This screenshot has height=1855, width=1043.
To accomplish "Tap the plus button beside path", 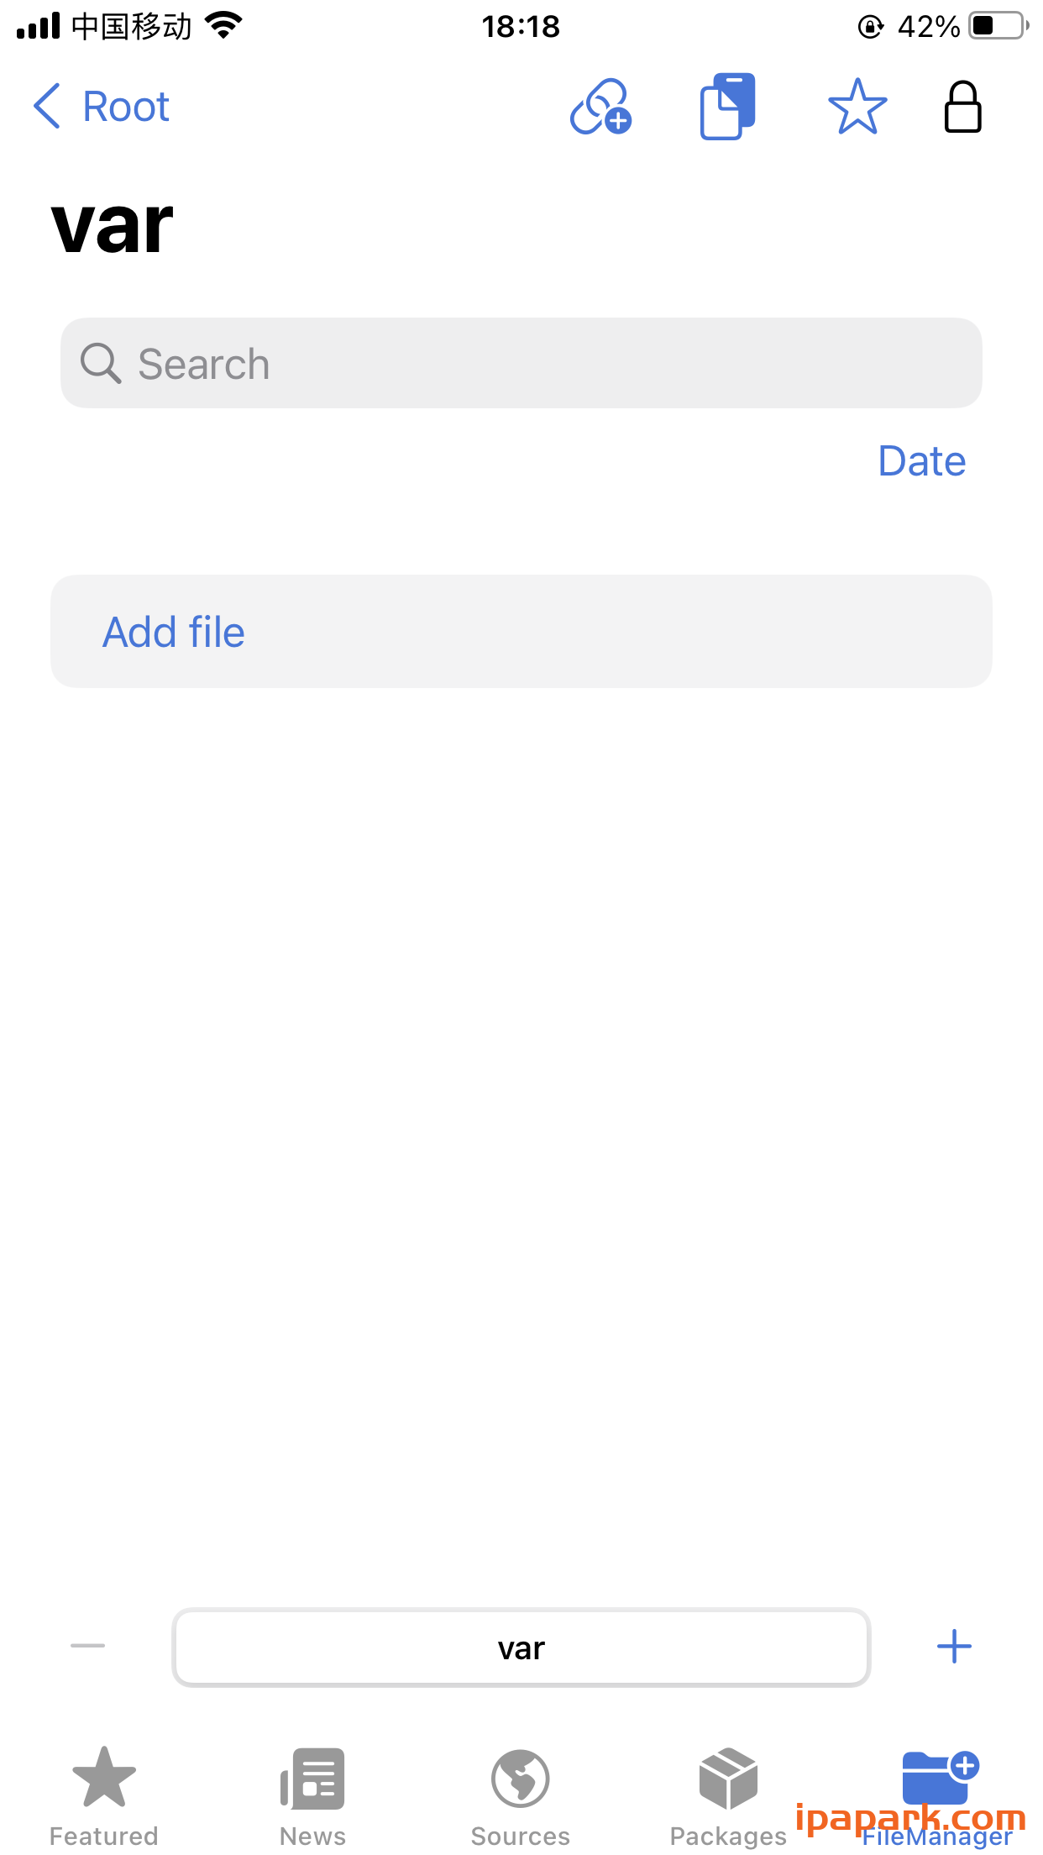I will (954, 1647).
